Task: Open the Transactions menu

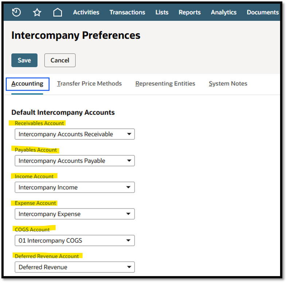Action: (127, 12)
